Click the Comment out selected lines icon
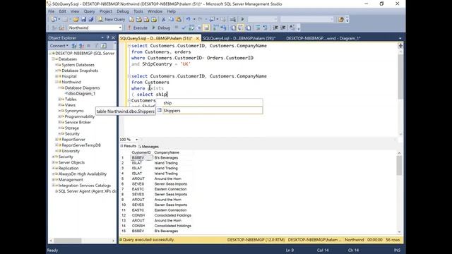 pyautogui.click(x=258, y=28)
